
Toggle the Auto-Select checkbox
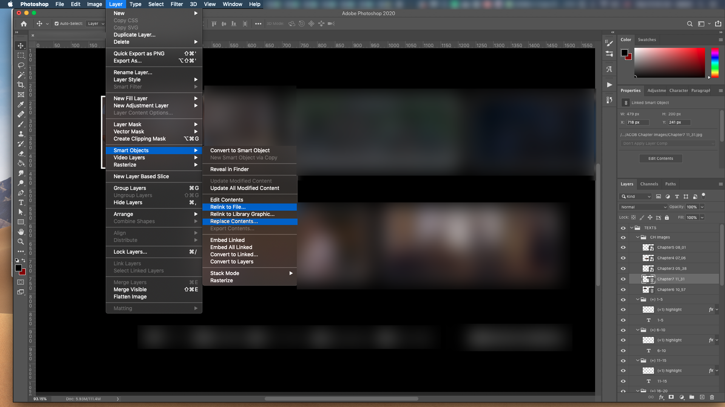pyautogui.click(x=57, y=24)
